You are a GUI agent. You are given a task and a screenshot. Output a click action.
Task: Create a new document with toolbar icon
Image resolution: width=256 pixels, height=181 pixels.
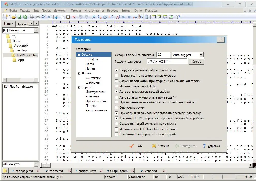tap(8, 17)
